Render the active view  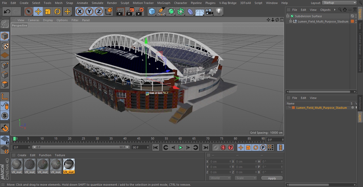click(x=120, y=11)
